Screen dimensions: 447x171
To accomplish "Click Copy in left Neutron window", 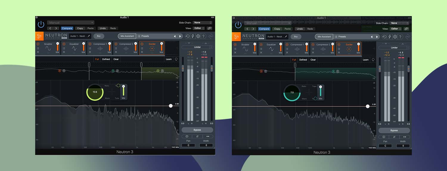I will [80, 28].
